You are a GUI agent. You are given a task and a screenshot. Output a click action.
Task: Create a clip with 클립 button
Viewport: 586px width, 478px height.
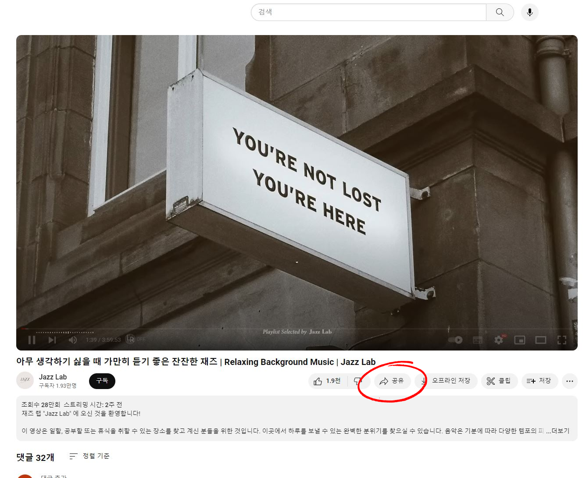(x=499, y=381)
